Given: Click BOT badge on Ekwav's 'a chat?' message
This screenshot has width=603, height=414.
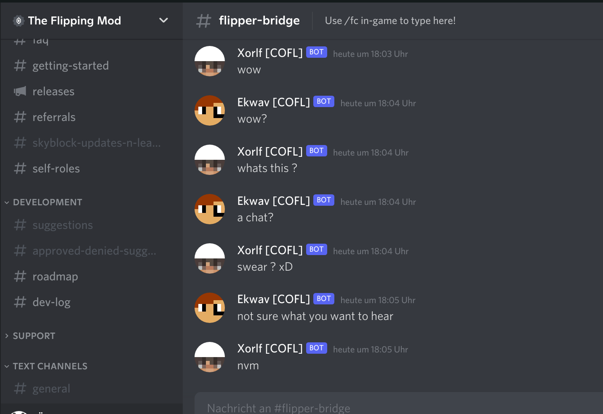Looking at the screenshot, I should (x=324, y=200).
